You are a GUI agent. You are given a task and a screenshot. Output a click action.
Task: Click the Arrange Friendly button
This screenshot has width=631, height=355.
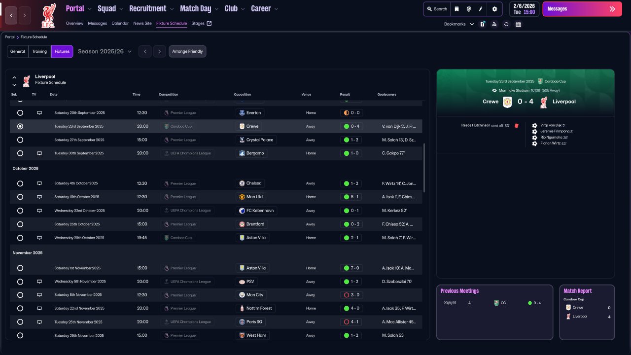(x=187, y=51)
